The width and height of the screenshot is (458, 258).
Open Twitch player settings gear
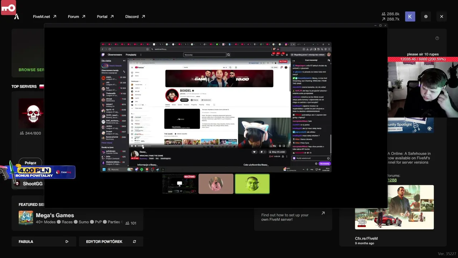pos(280,146)
